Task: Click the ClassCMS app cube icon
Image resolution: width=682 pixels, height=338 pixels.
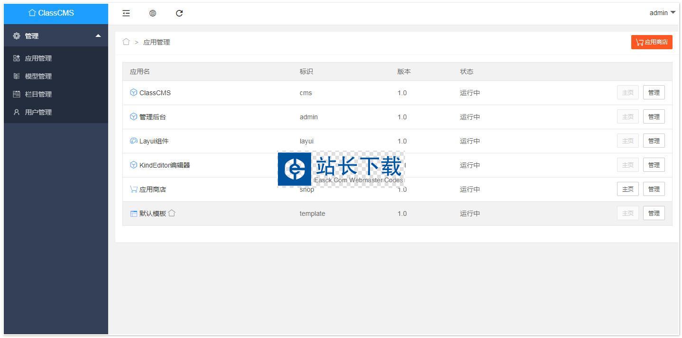Action: (134, 93)
